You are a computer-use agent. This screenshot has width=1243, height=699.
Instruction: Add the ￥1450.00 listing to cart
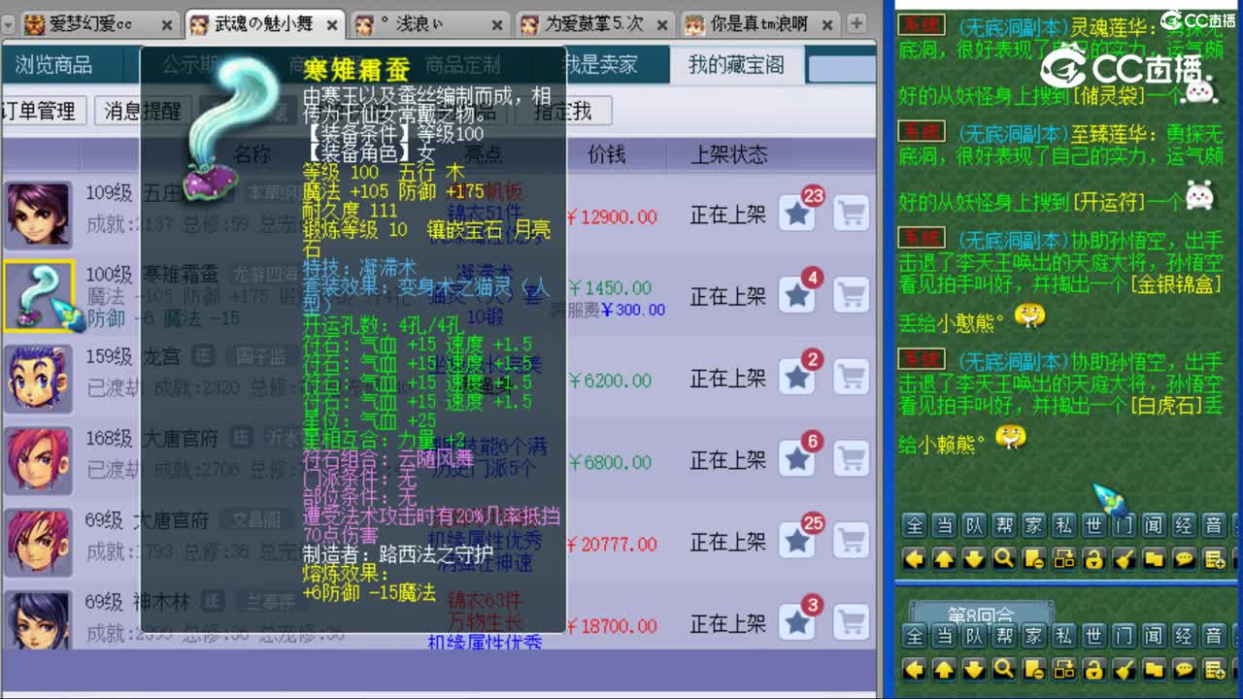(852, 295)
